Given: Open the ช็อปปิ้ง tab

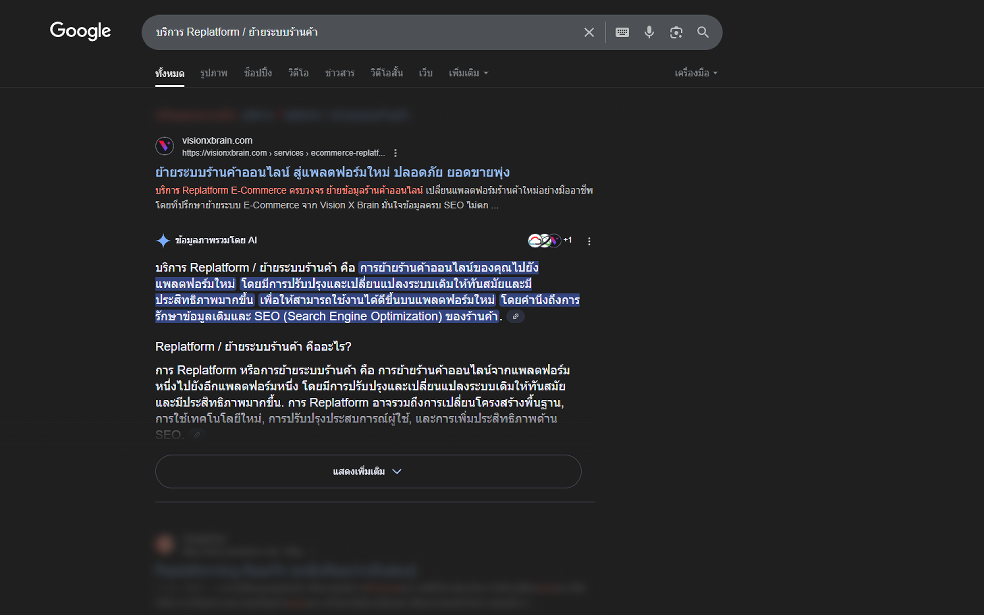Looking at the screenshot, I should 258,73.
